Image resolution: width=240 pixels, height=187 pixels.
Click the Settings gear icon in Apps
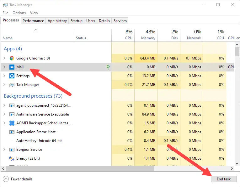pos(12,76)
